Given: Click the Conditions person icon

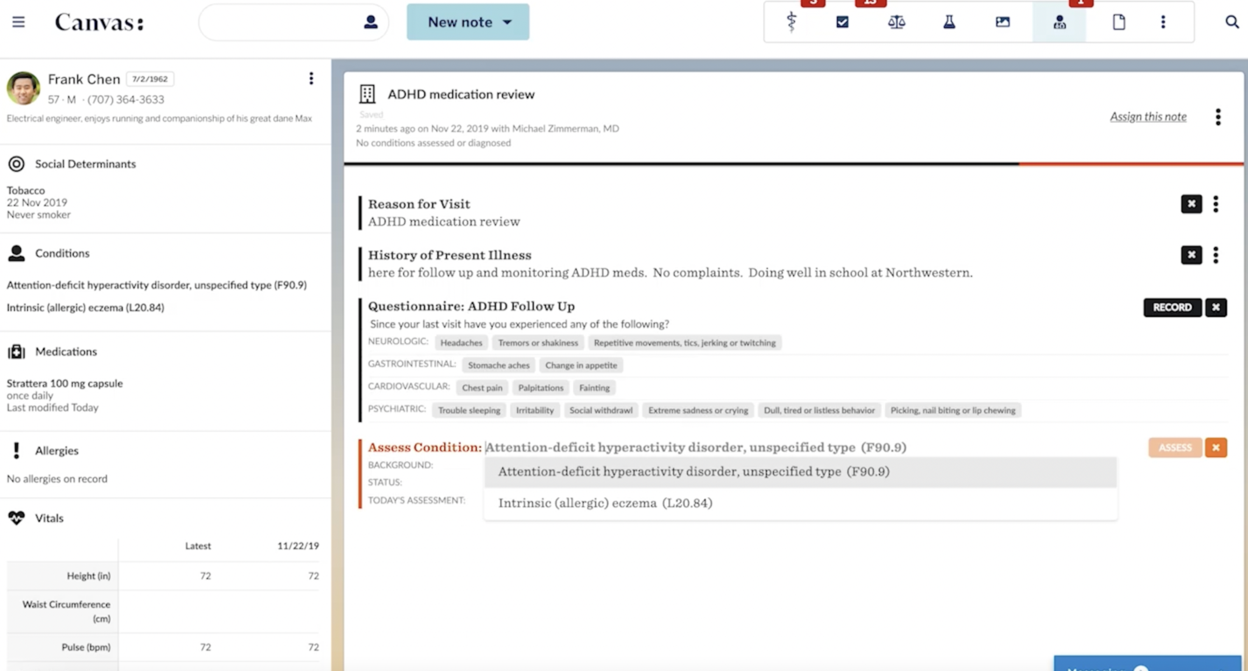Looking at the screenshot, I should (x=16, y=253).
